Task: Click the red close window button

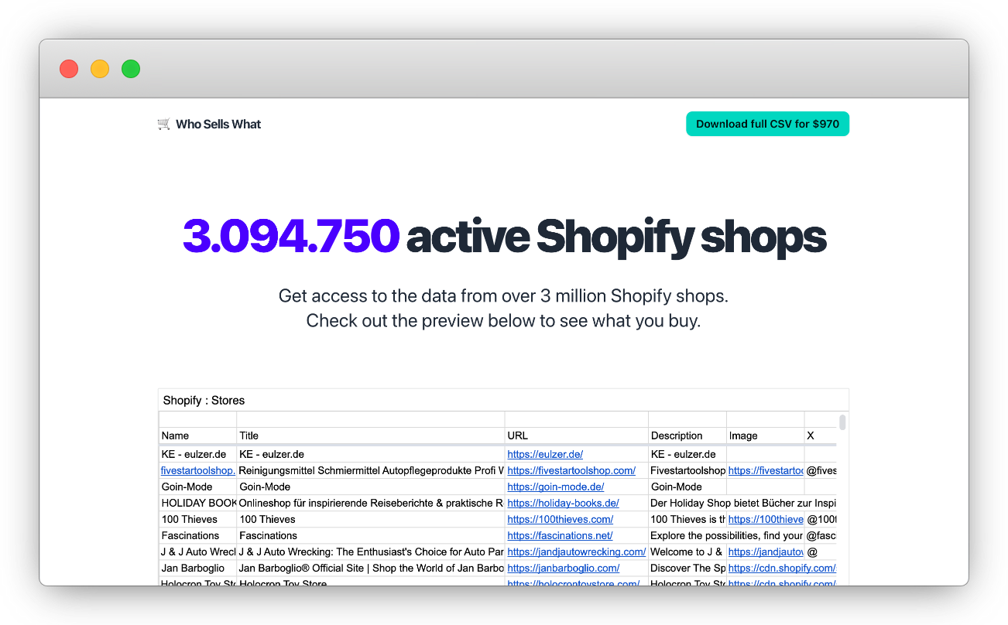Action: pyautogui.click(x=69, y=69)
